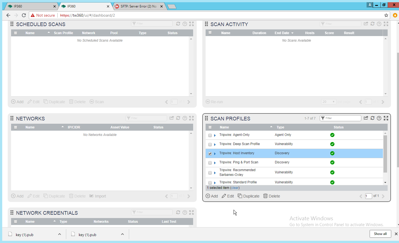Edit the selected scan profile
The width and height of the screenshot is (399, 243).
pos(228,196)
